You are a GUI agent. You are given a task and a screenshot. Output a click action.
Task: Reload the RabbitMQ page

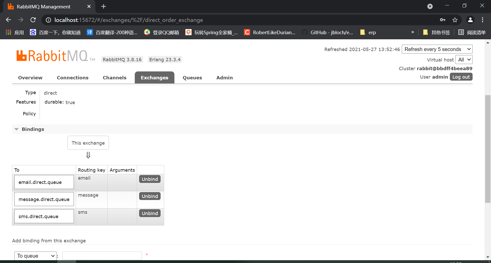click(x=33, y=20)
